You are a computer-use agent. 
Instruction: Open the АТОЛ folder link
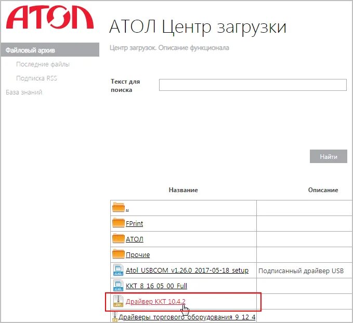(135, 239)
